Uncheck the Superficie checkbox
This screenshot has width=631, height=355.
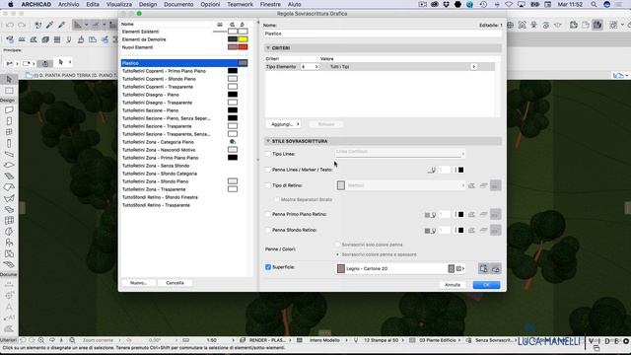(268, 267)
